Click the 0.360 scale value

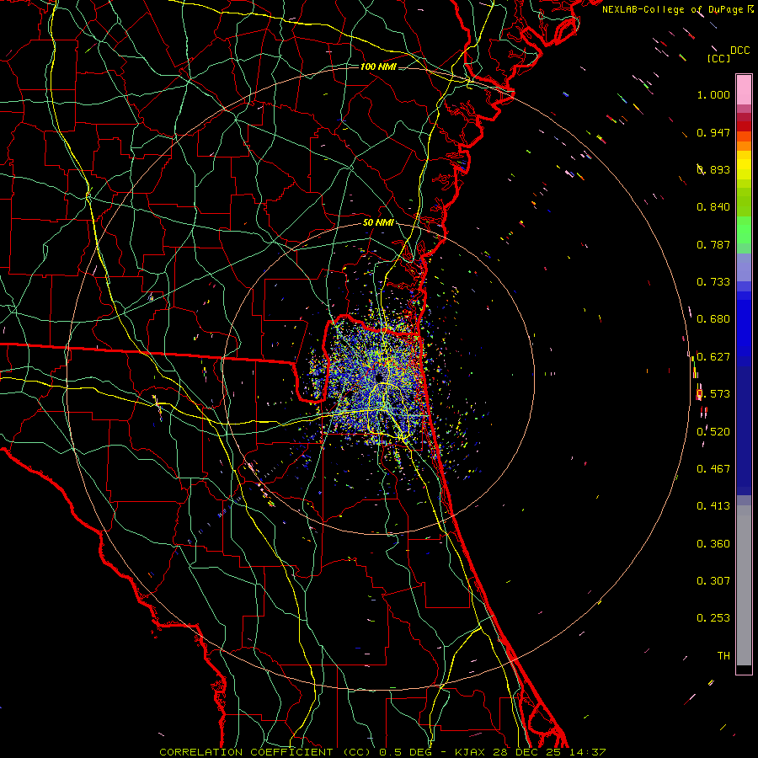point(713,544)
